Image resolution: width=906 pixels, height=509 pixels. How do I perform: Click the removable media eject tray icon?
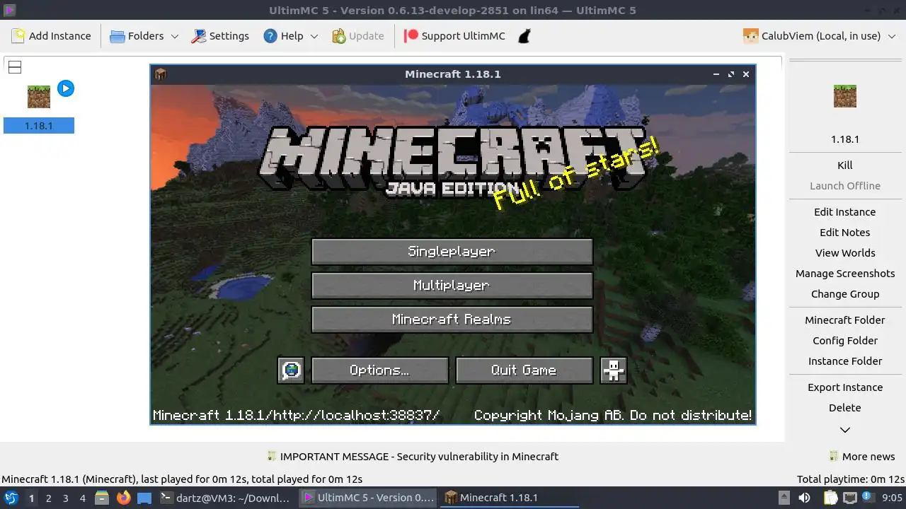click(x=784, y=498)
